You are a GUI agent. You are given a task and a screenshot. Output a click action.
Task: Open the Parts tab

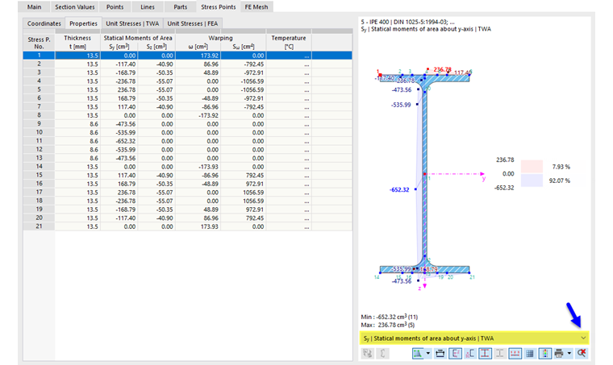tap(180, 7)
